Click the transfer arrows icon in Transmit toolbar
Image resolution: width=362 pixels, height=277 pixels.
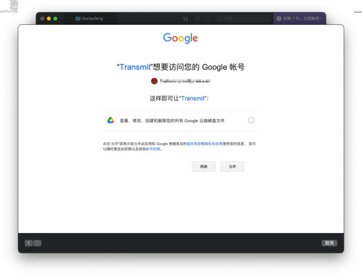tap(186, 19)
